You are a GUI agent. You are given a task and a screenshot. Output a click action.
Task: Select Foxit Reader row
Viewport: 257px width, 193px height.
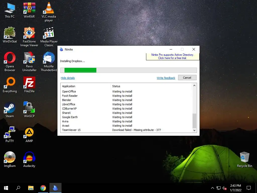pyautogui.click(x=126, y=96)
